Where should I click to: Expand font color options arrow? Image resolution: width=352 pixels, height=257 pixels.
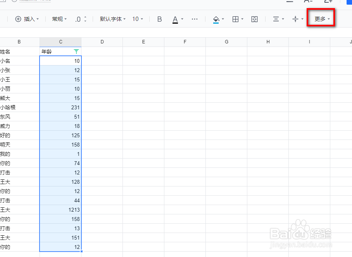(182, 19)
